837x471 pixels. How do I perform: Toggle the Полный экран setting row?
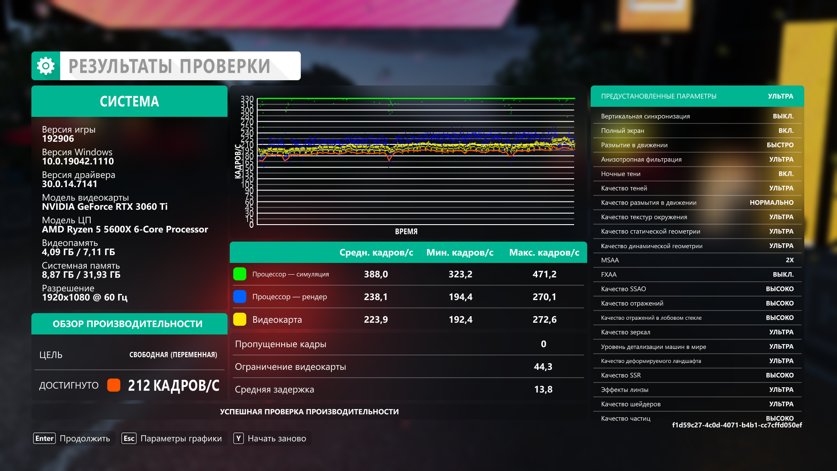click(x=697, y=130)
